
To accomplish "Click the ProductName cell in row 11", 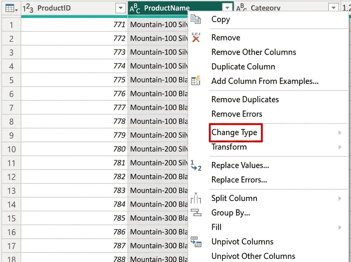I will click(158, 163).
